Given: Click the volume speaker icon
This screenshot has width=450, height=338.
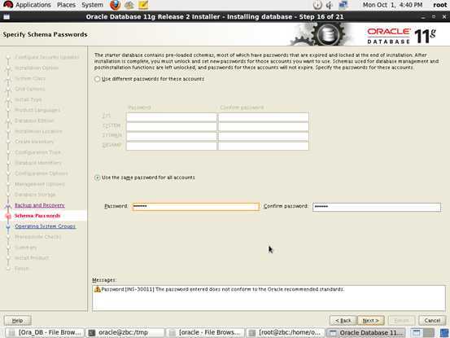Looking at the screenshot, I should tap(330, 5).
